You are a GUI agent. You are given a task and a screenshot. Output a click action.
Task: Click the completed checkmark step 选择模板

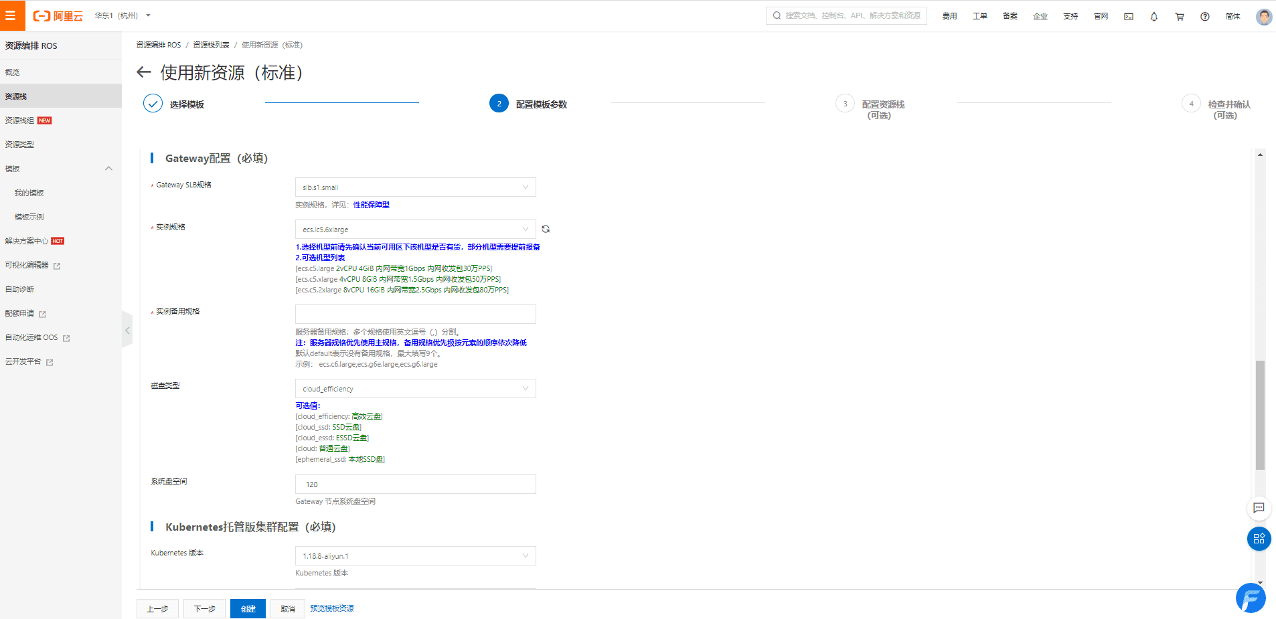tap(153, 103)
